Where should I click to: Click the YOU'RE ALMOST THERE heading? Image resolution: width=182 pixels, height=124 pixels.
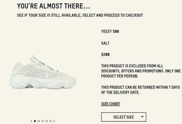(x=54, y=6)
